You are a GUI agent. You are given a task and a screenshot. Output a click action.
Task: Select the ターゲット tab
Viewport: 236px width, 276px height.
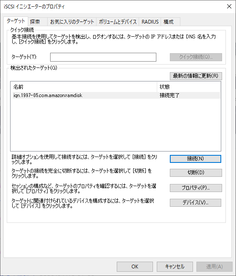[16, 21]
